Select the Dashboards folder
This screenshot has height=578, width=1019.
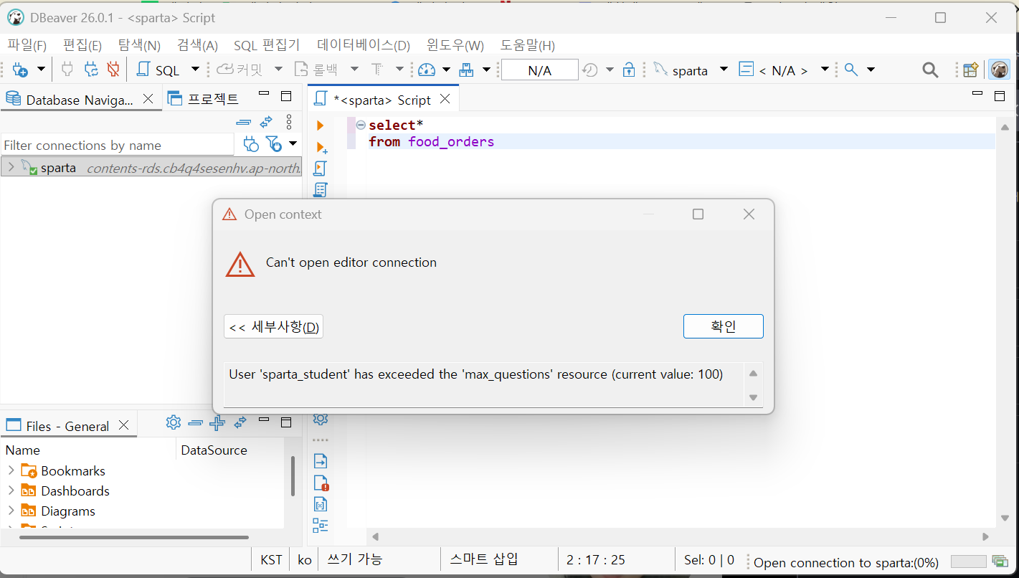coord(75,491)
